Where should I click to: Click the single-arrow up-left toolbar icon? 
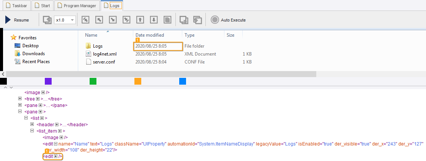pos(99,20)
